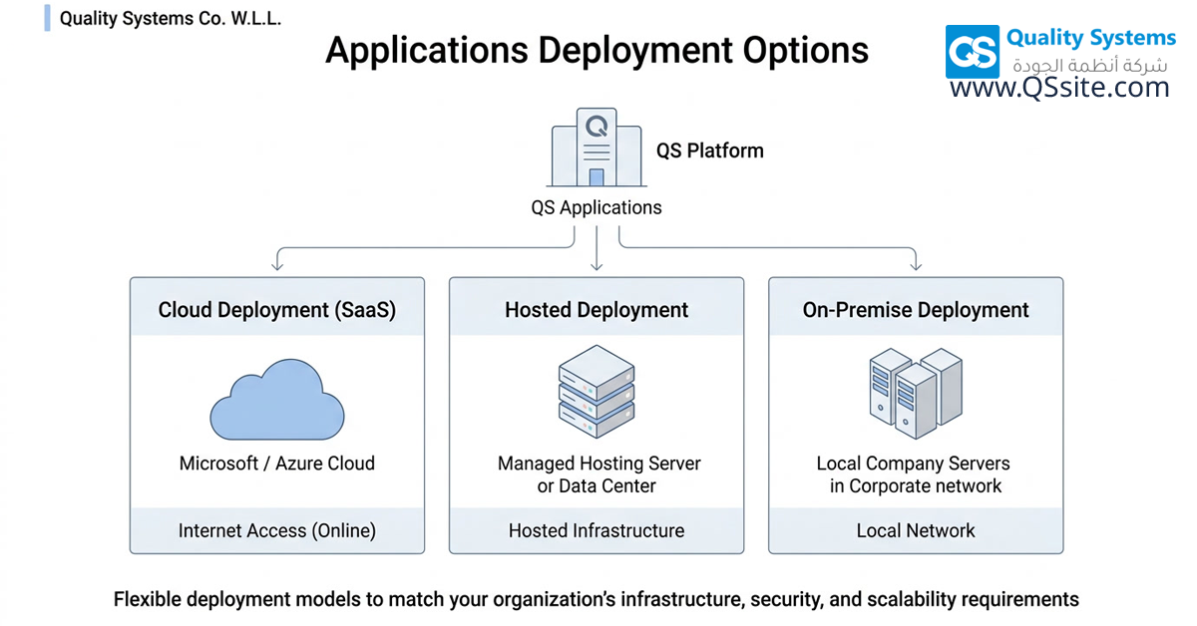This screenshot has width=1197, height=626.
Task: Click the Local Network footer label
Action: coord(916,530)
